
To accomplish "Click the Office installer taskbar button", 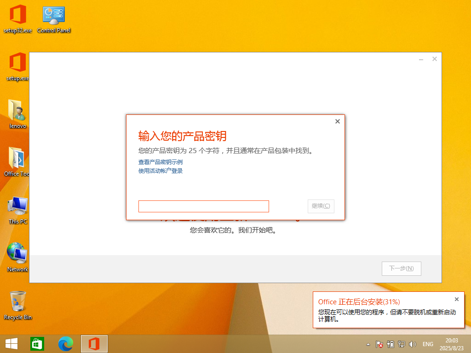I will pyautogui.click(x=94, y=344).
